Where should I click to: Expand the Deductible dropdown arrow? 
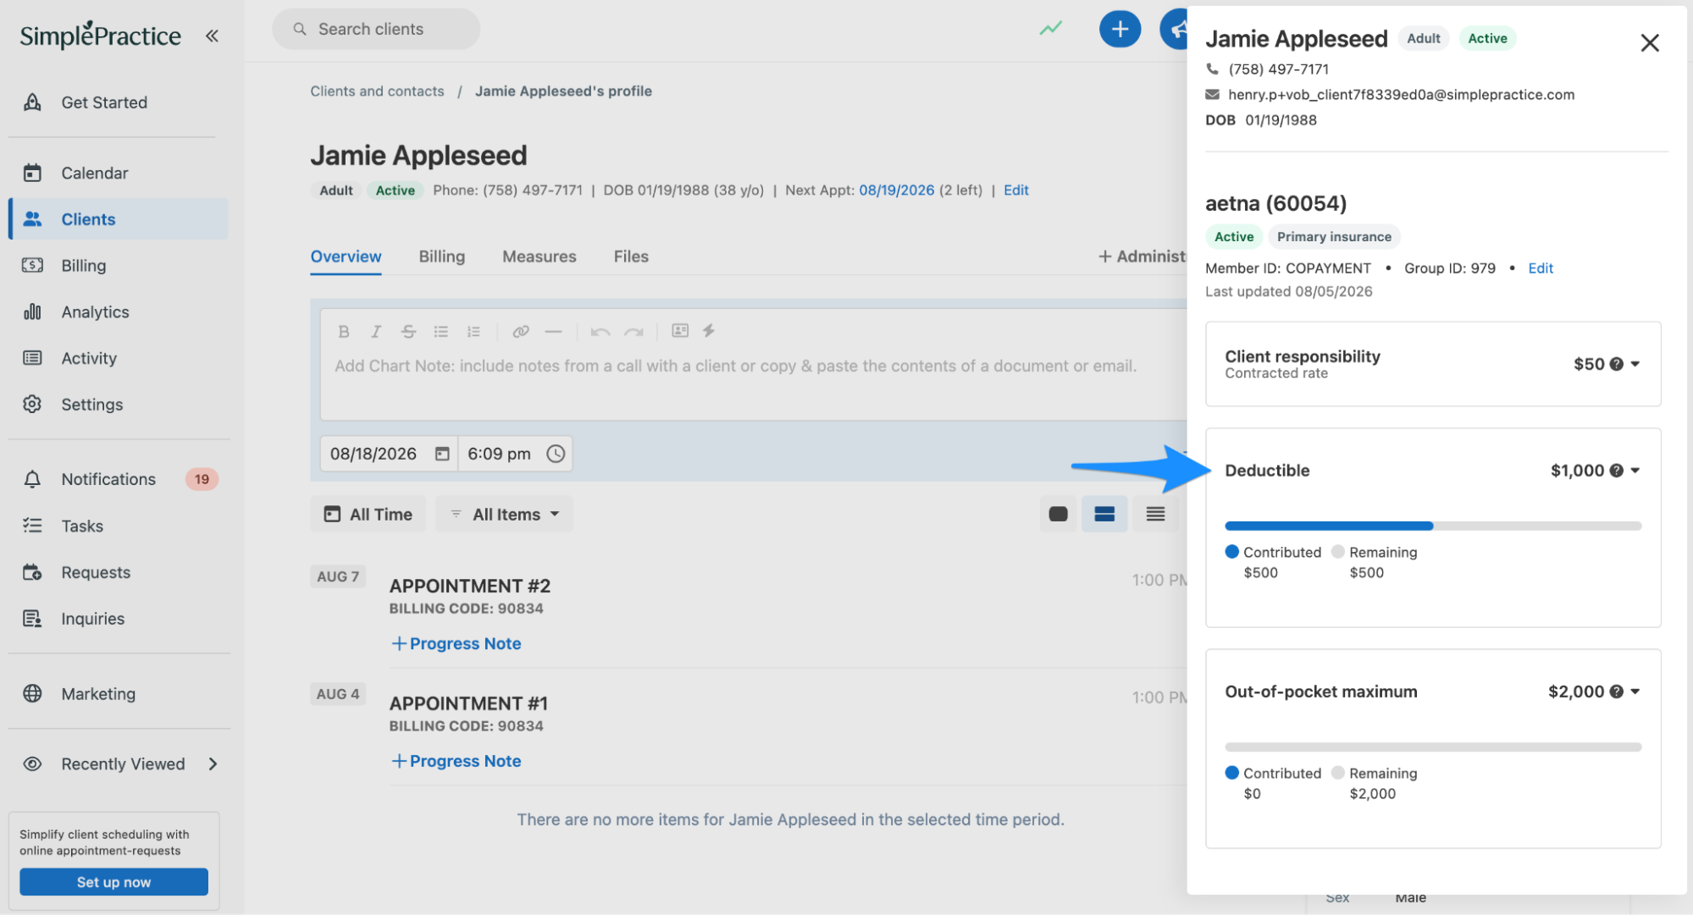(x=1635, y=471)
